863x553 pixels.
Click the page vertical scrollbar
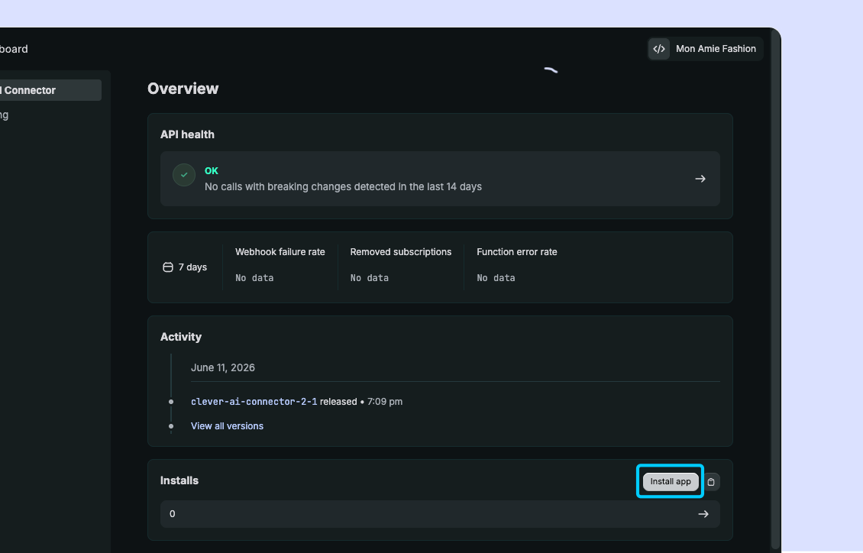coord(775,289)
